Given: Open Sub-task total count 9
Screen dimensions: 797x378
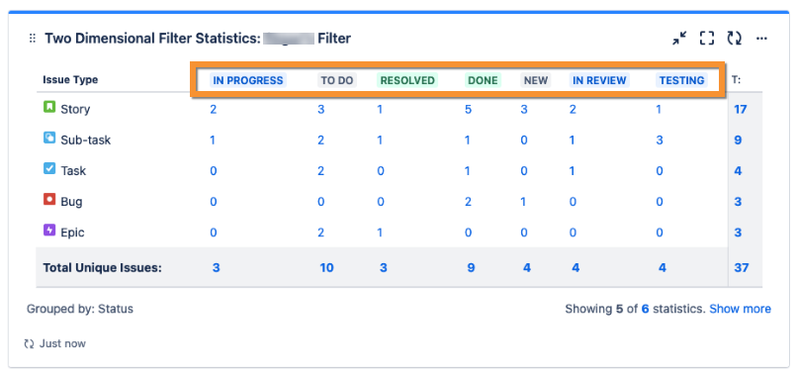Looking at the screenshot, I should point(738,140).
